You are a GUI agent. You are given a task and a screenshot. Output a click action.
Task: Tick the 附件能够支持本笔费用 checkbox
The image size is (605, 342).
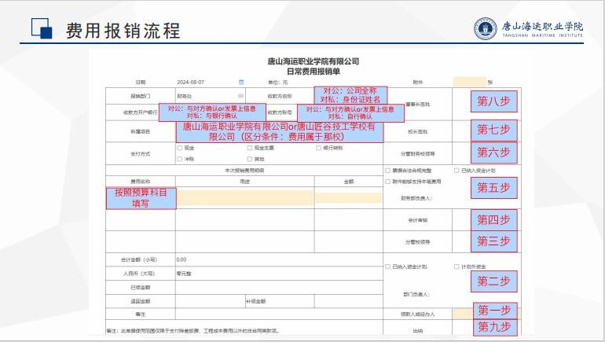pyautogui.click(x=388, y=182)
